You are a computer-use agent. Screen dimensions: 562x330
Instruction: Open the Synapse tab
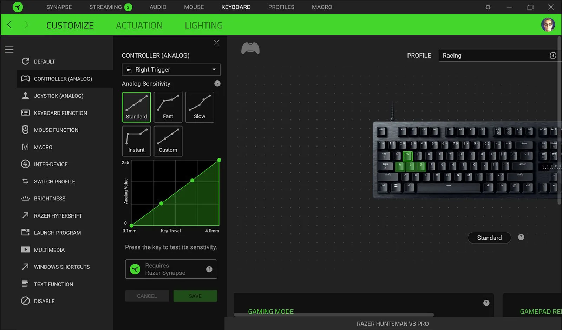point(59,7)
